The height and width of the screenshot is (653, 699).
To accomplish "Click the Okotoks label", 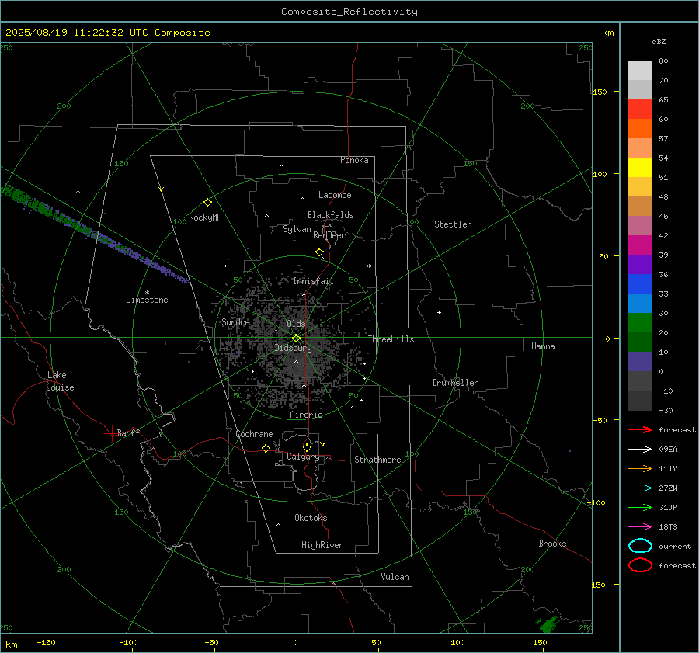I will 311,518.
